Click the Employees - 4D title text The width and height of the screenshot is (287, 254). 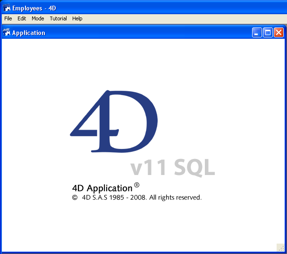[x=34, y=7]
